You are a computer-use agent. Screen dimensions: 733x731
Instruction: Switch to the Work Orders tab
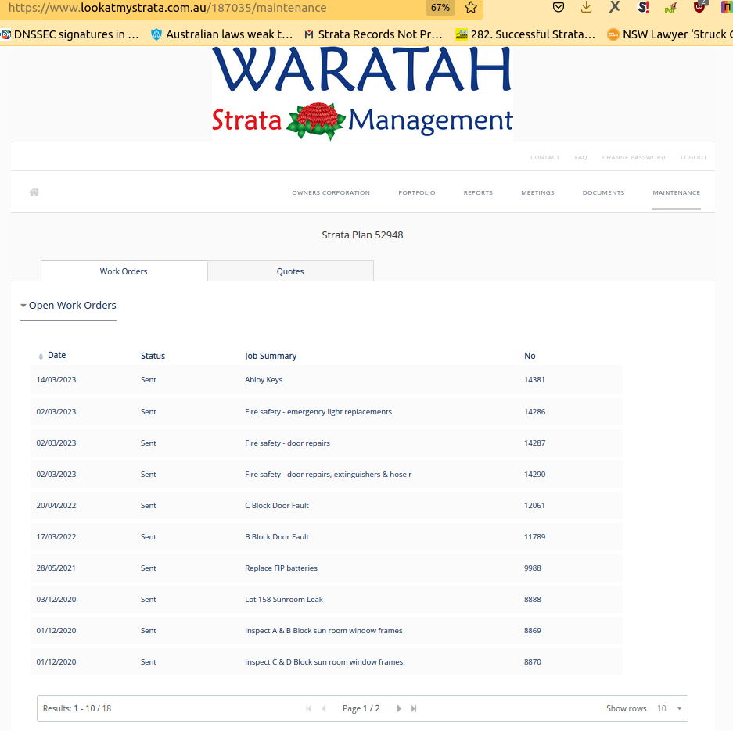coord(124,271)
